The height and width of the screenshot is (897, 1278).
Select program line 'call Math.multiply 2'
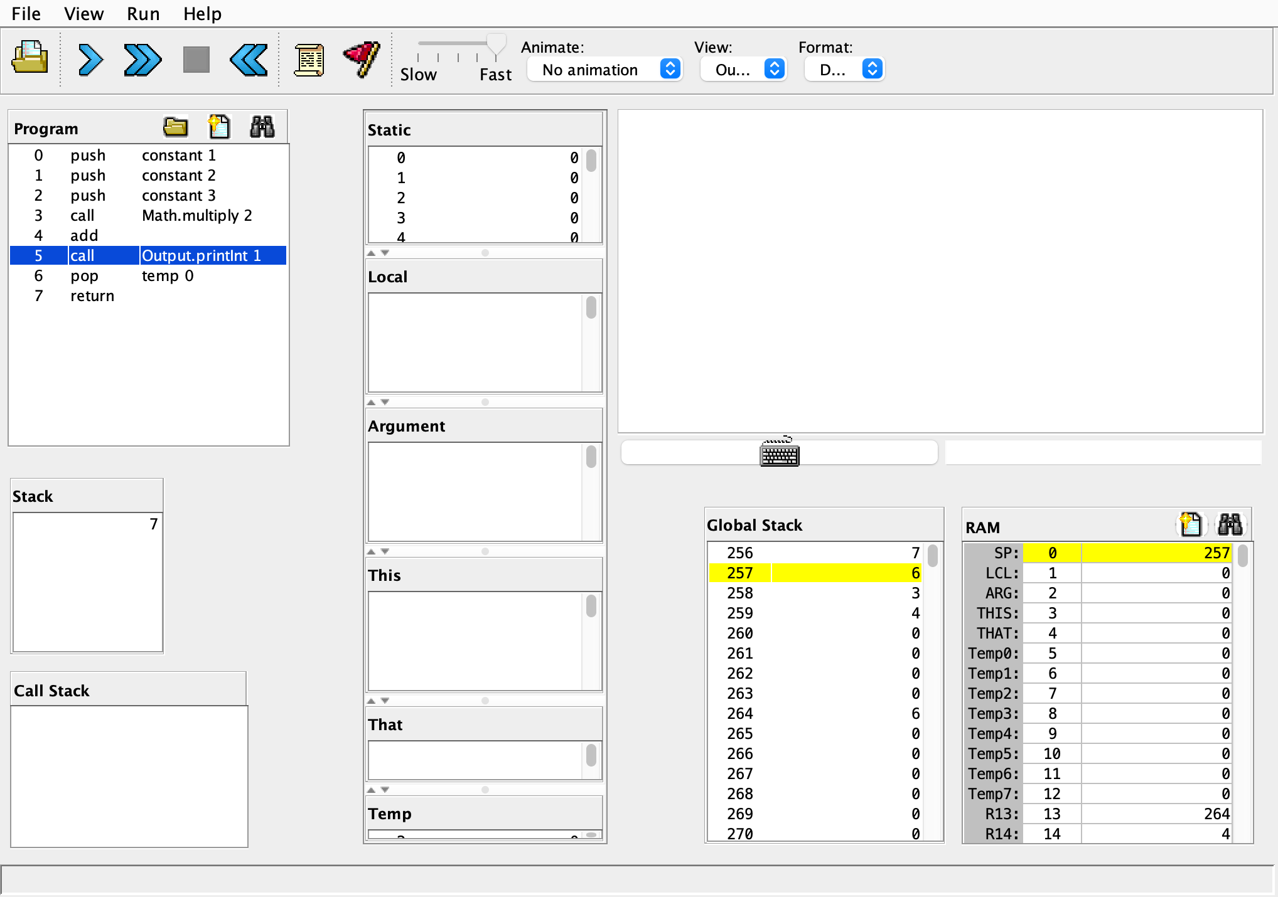coord(148,216)
